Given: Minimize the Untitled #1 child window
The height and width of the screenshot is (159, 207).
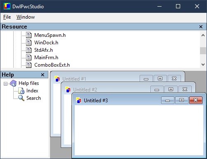Looking at the screenshot, I should click(x=146, y=79).
